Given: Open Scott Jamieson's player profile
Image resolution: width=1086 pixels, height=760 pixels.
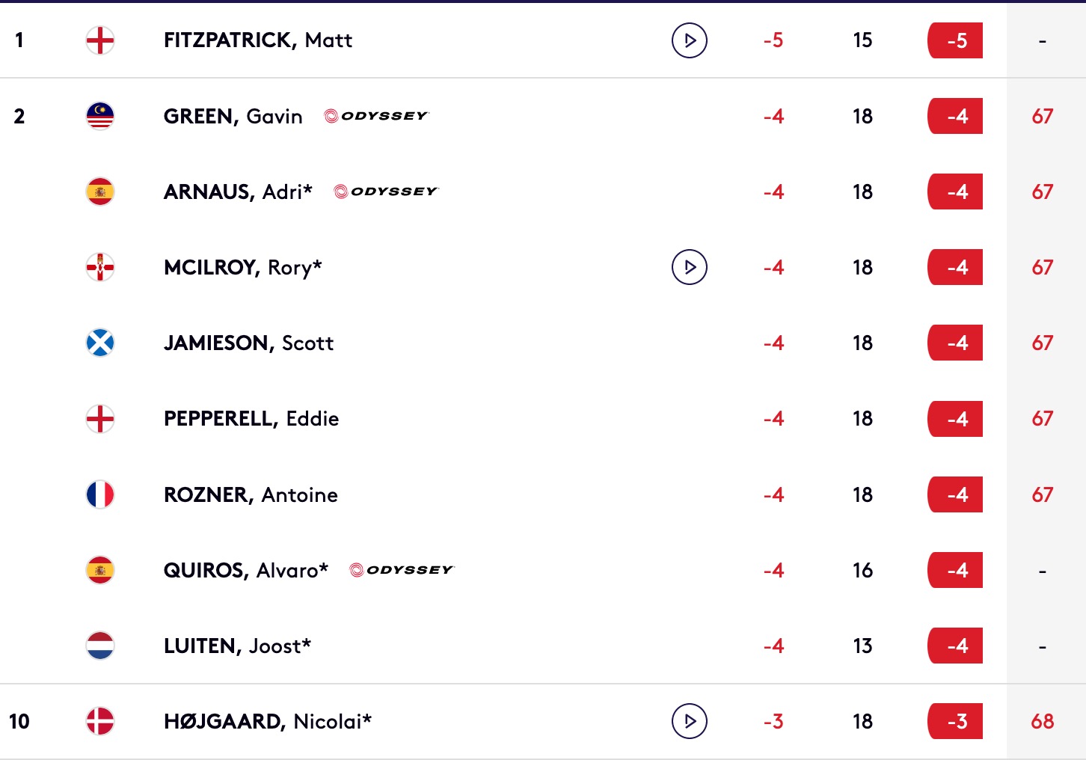Looking at the screenshot, I should coord(248,343).
